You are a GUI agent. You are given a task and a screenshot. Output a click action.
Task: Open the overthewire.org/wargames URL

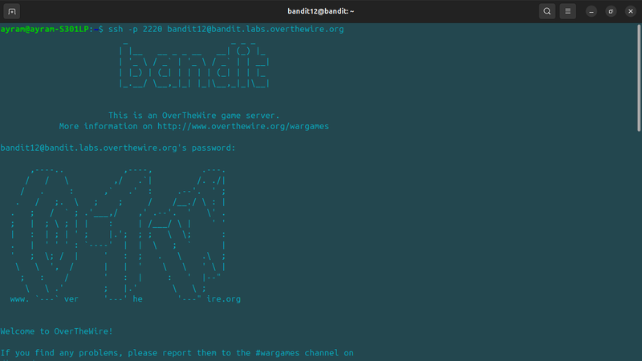(242, 126)
